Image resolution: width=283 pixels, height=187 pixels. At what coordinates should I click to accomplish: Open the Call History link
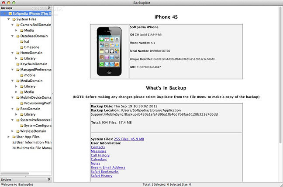[100, 155]
